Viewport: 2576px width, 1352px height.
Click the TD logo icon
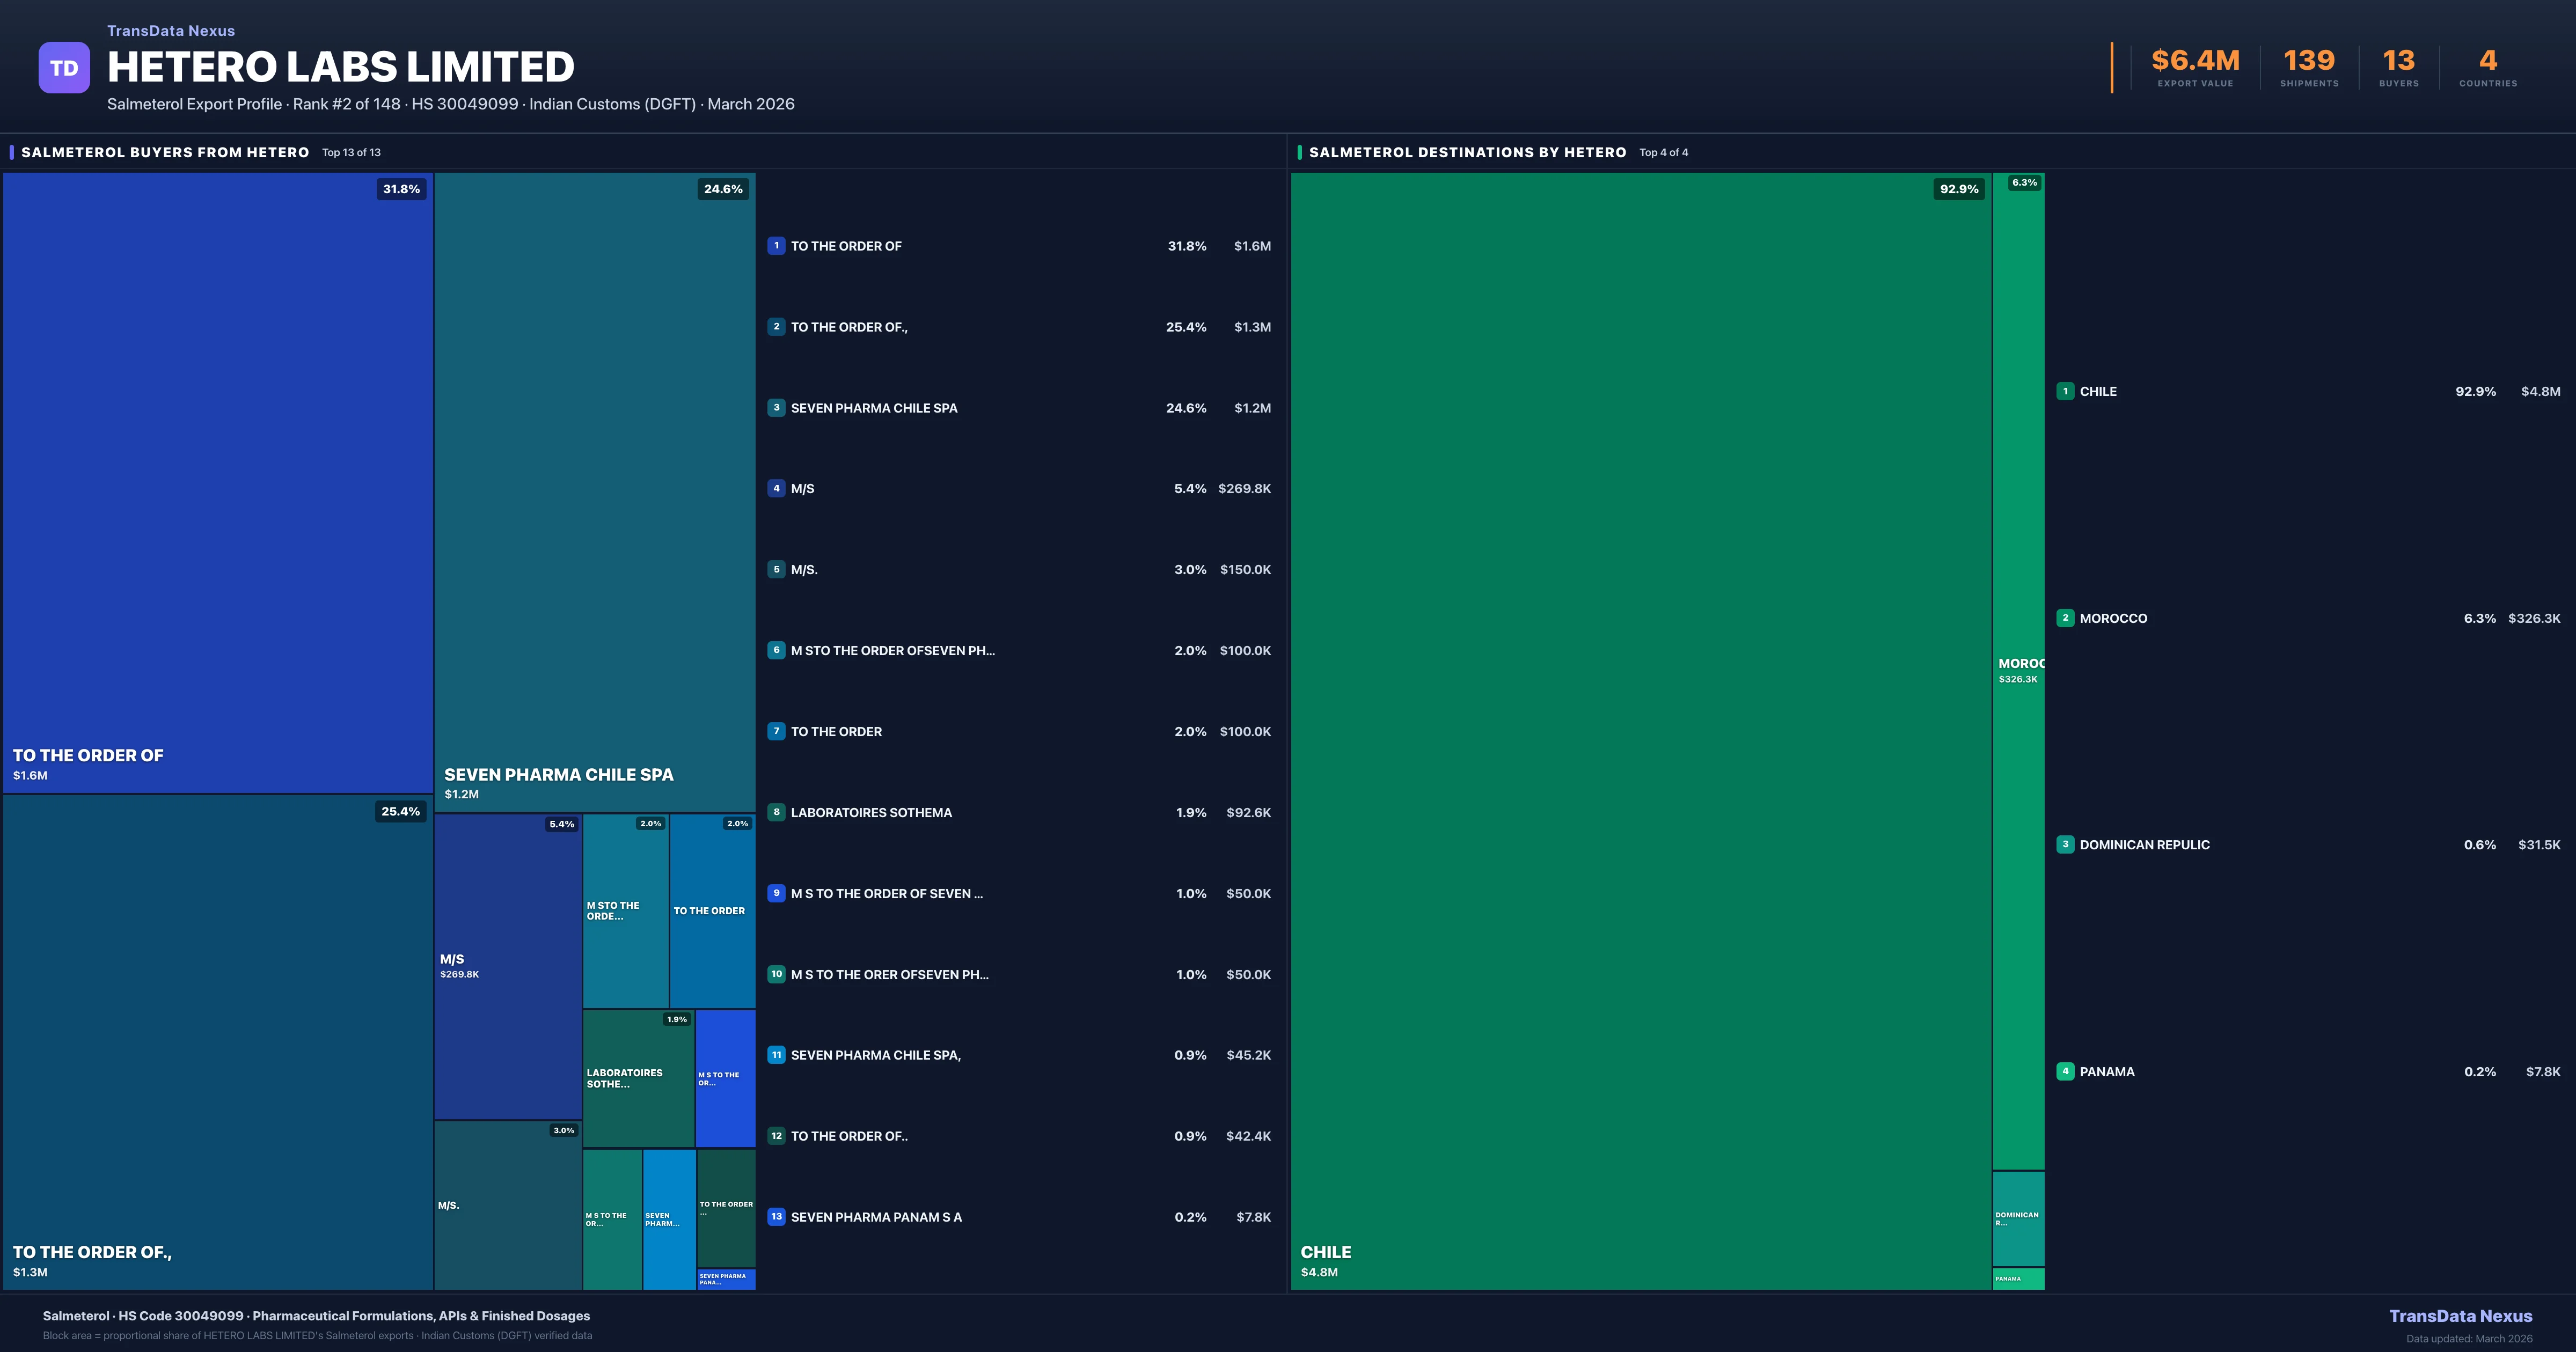point(64,68)
